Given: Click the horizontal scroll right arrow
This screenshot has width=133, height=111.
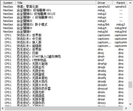Looking at the screenshot, I should pos(126,108).
